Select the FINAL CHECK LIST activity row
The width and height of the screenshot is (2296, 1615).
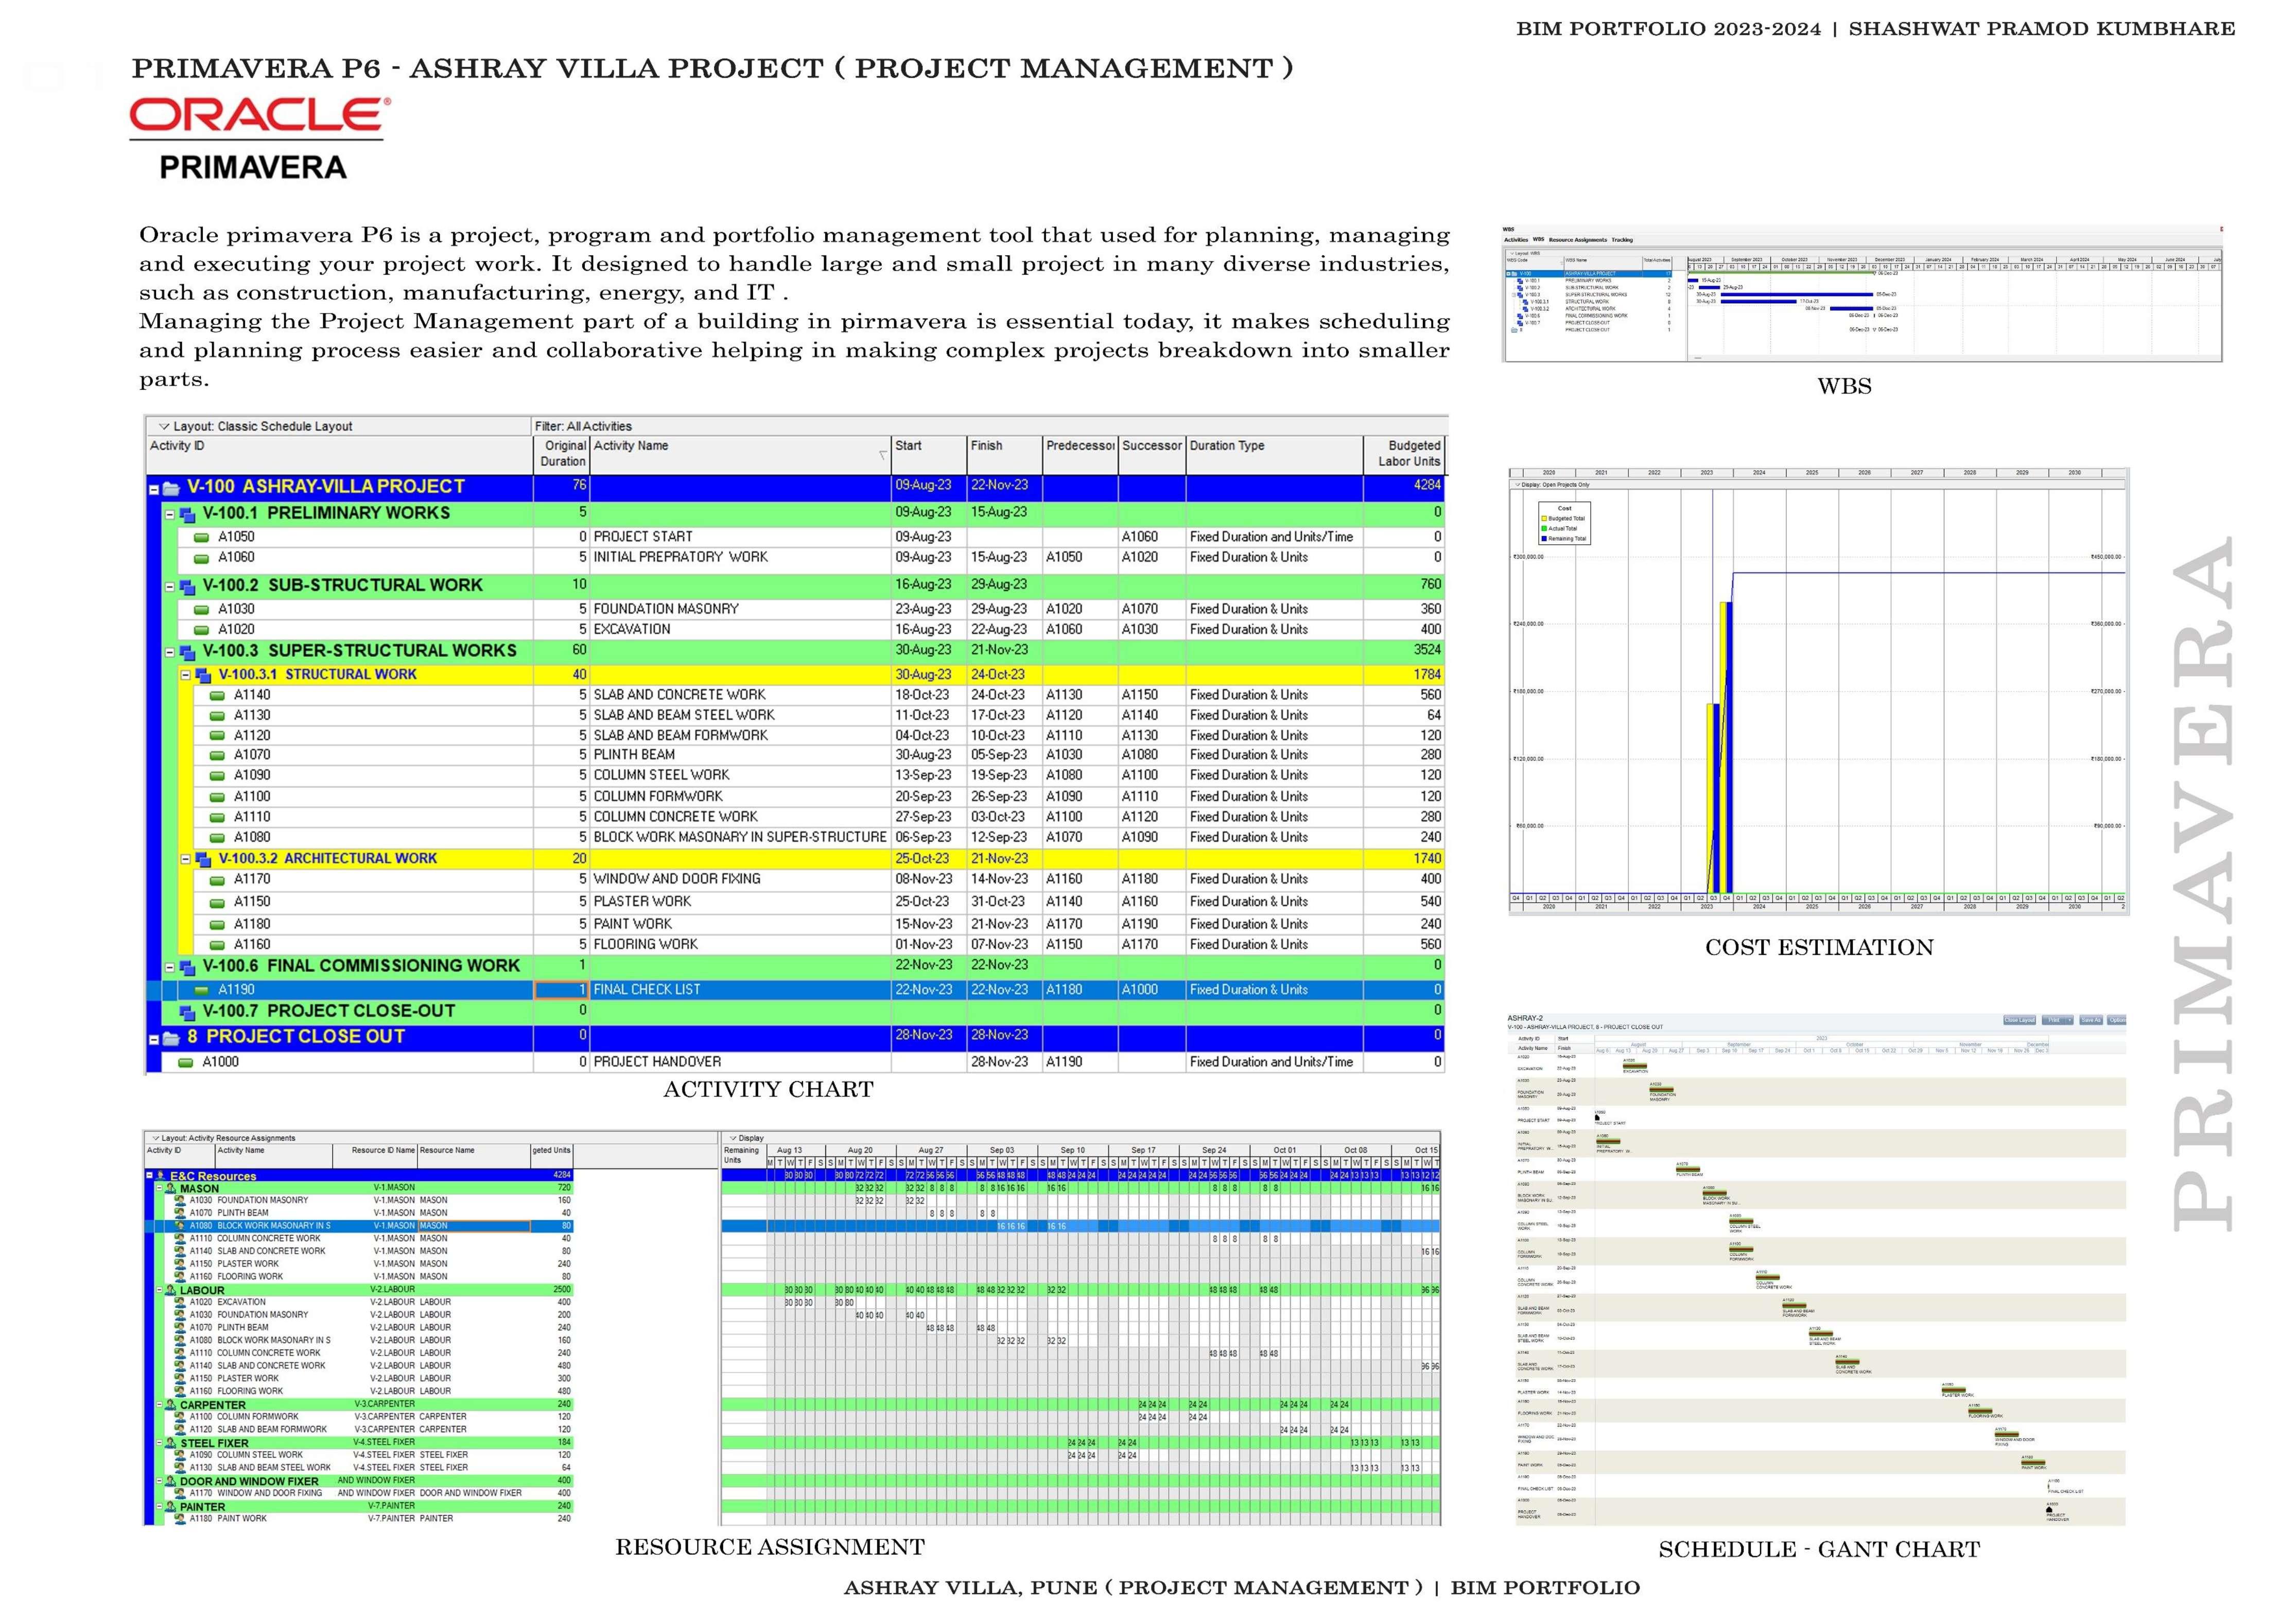647,990
